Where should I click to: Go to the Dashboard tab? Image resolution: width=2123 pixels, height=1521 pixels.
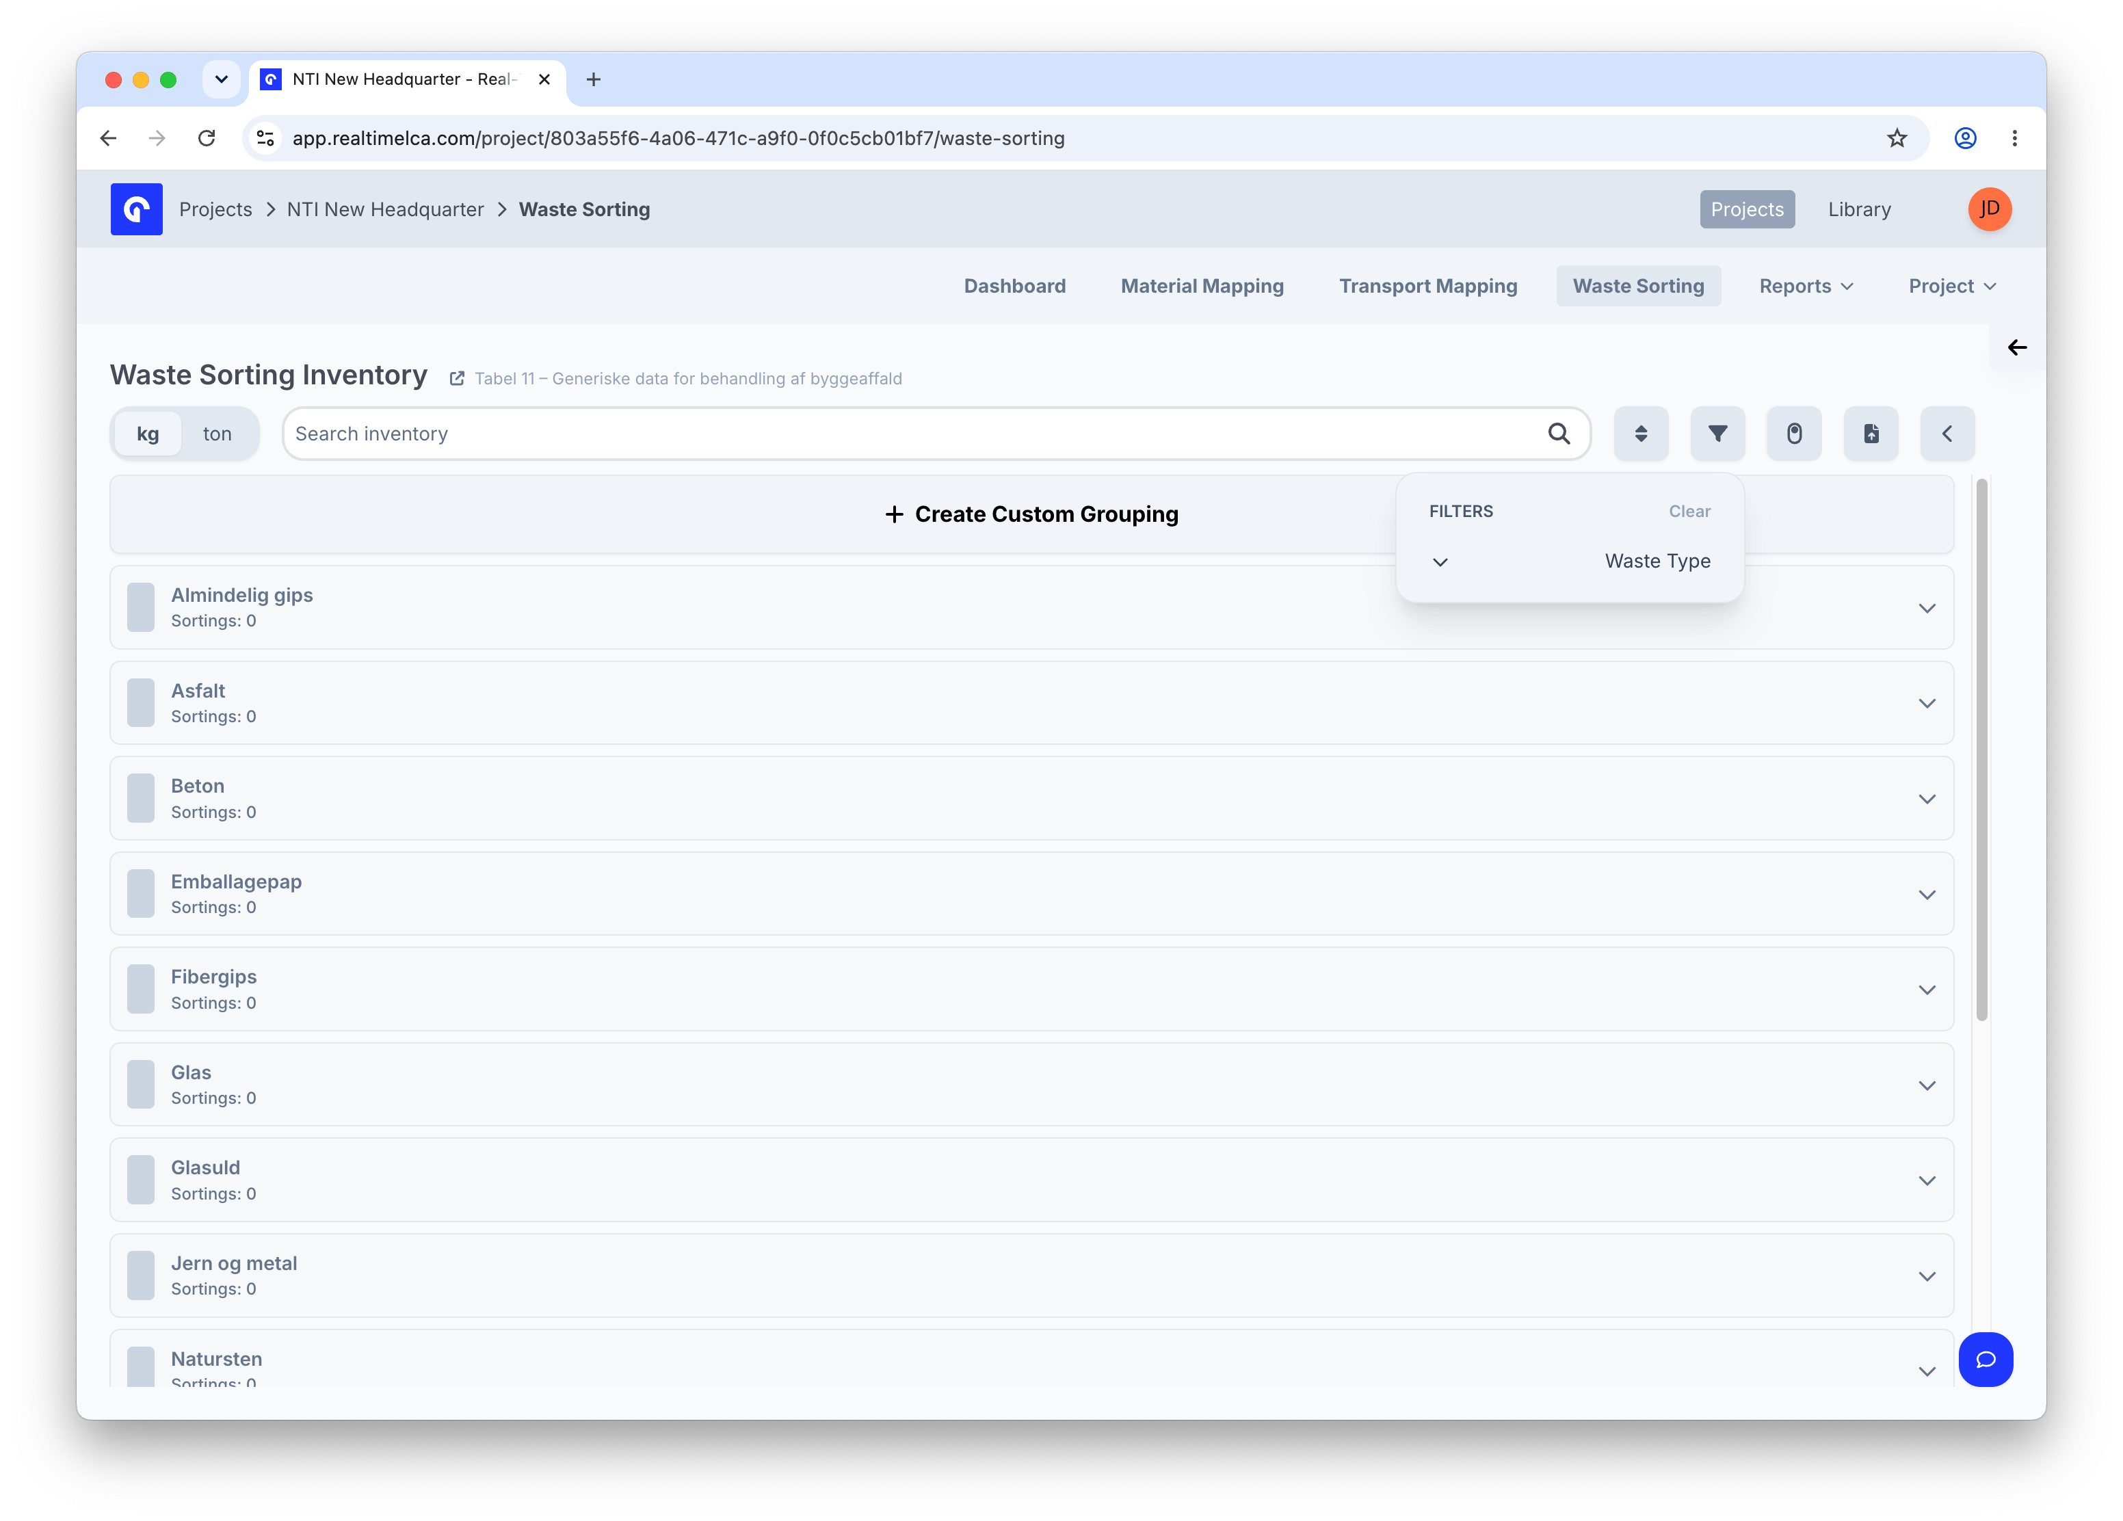click(x=1015, y=285)
